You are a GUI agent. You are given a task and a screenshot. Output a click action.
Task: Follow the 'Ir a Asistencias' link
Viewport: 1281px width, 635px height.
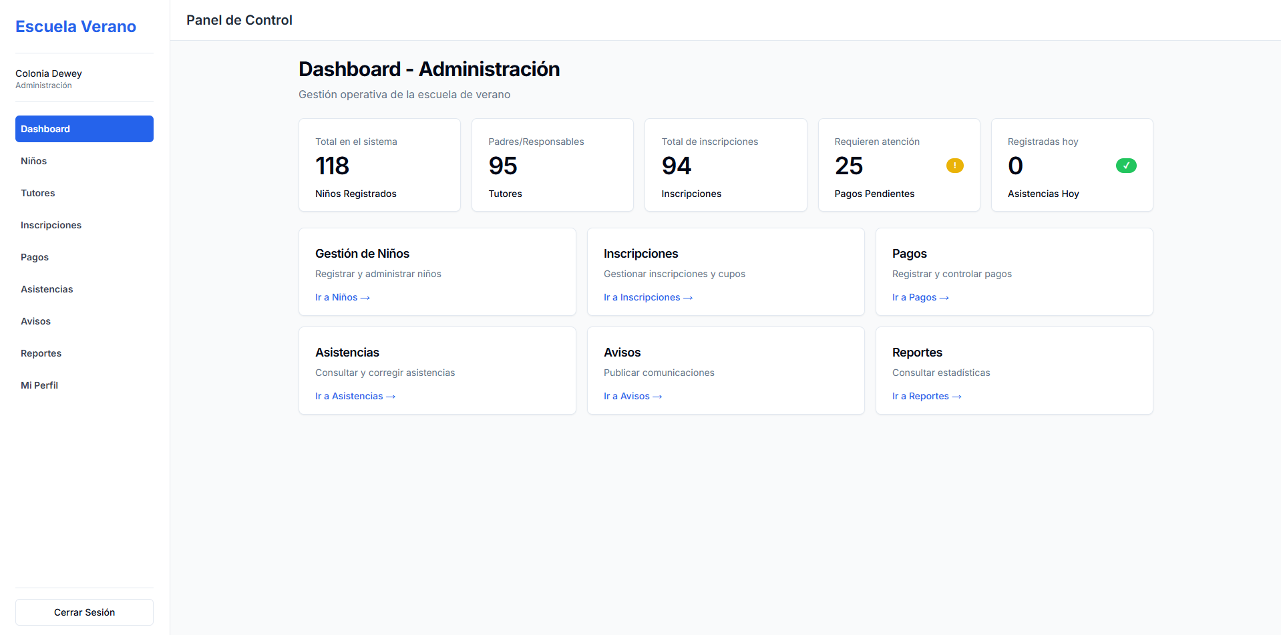[x=355, y=396]
